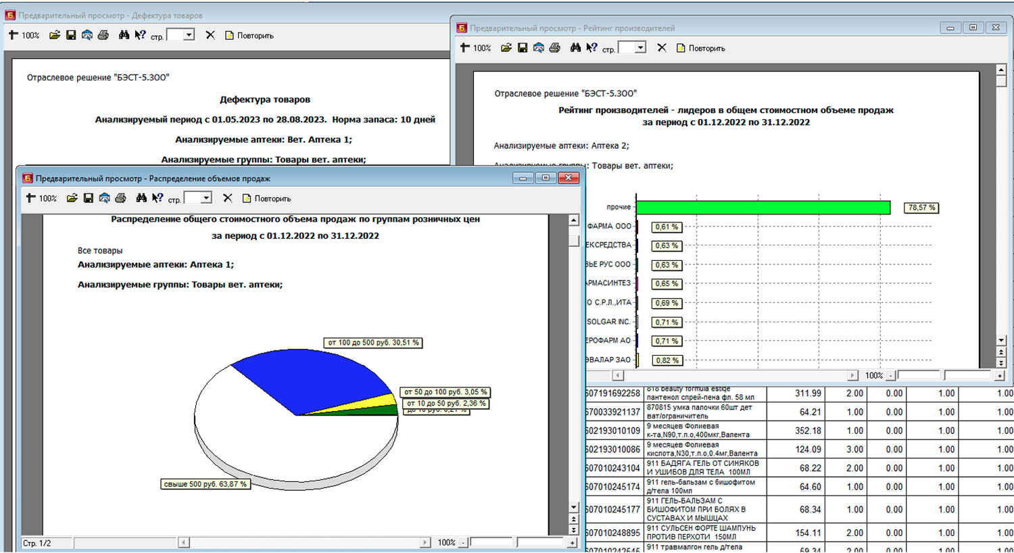Email send icon in Распределение объемов продаж window
The height and width of the screenshot is (553, 1014).
pos(105,198)
